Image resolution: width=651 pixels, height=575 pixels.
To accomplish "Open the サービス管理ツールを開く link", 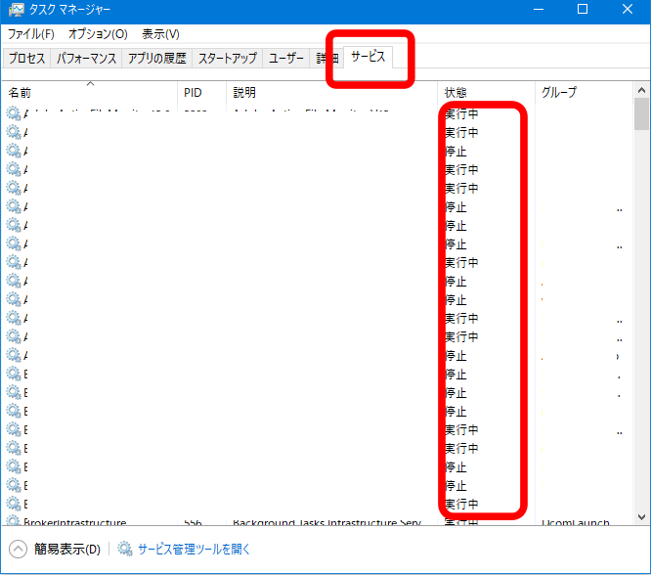I will click(x=194, y=550).
